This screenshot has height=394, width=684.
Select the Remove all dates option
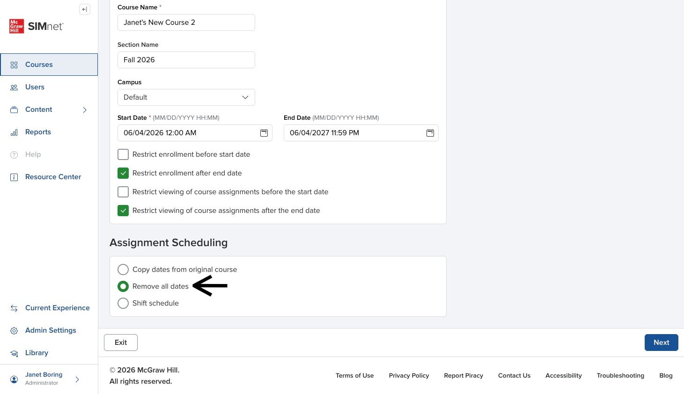(x=123, y=286)
